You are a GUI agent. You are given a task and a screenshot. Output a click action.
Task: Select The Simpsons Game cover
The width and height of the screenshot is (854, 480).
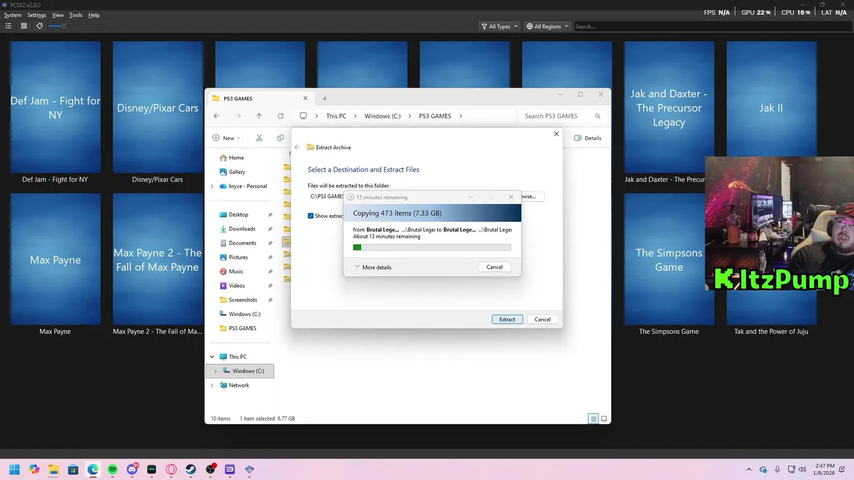click(x=669, y=259)
